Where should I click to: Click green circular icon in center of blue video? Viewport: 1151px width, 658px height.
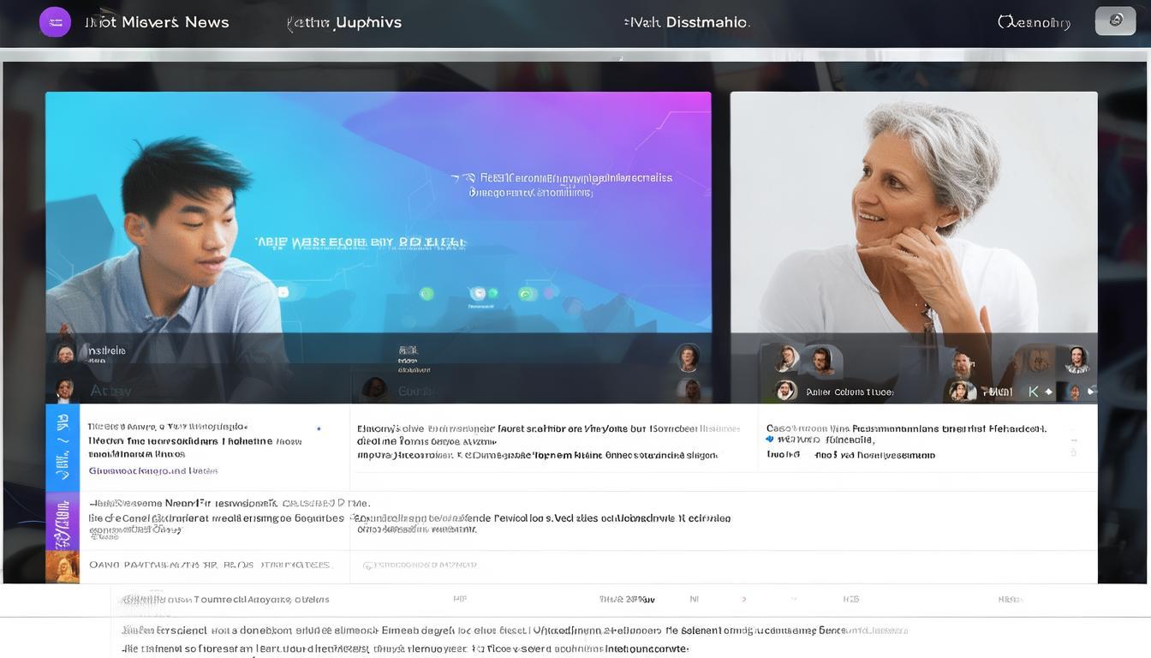point(478,294)
